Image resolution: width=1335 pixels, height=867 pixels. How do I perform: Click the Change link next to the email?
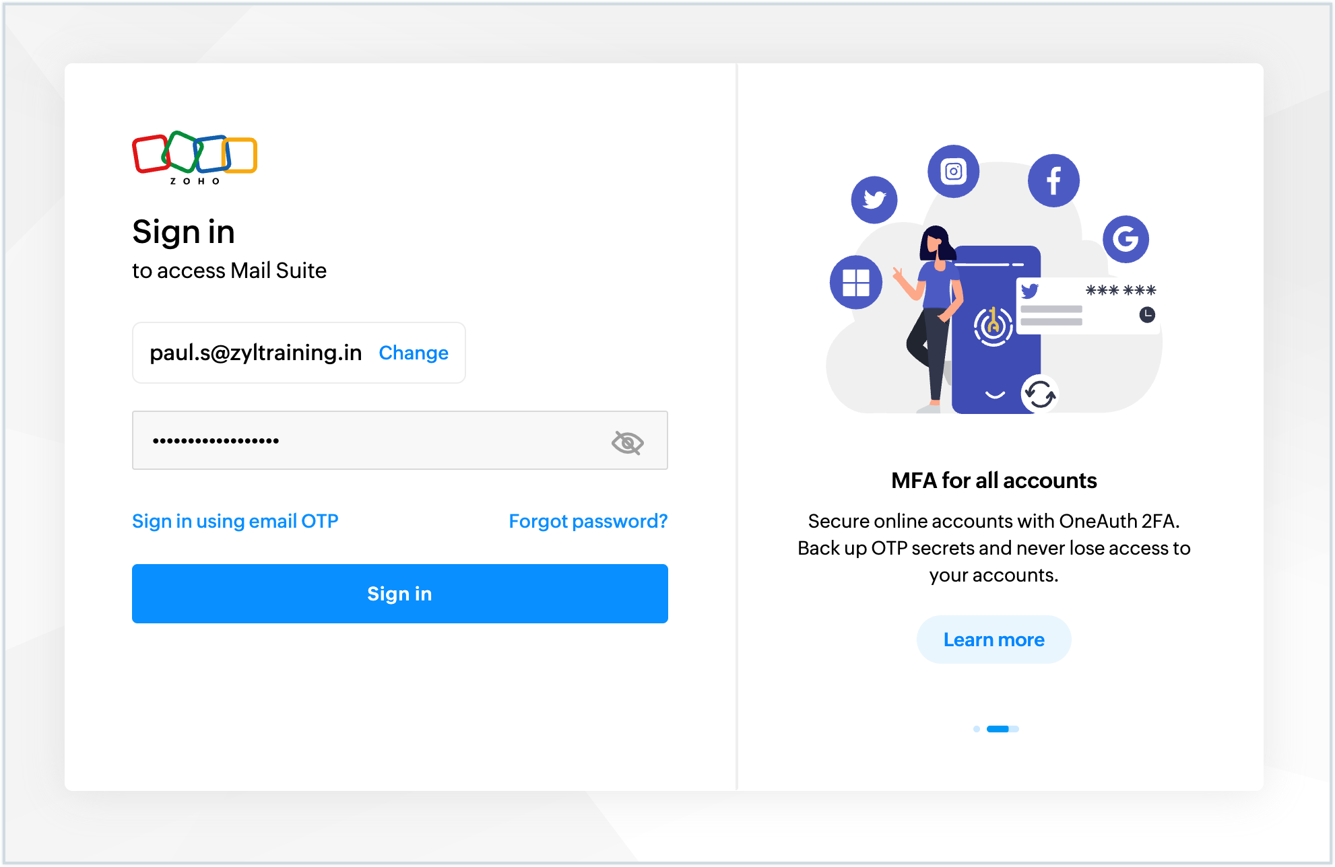[413, 353]
